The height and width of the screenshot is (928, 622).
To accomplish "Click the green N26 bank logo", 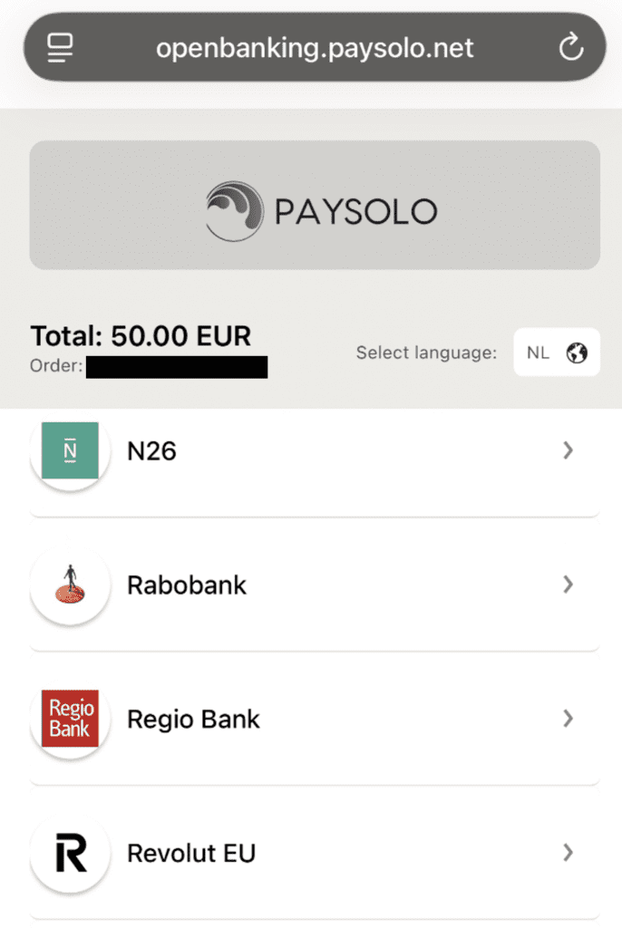I will coord(70,450).
